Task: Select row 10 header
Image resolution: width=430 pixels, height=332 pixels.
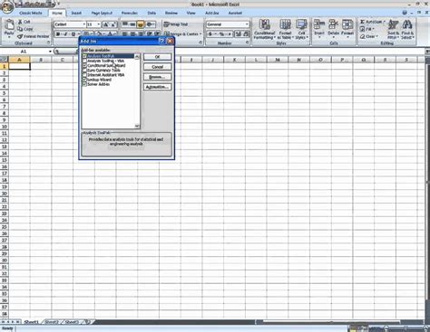Action: point(5,127)
